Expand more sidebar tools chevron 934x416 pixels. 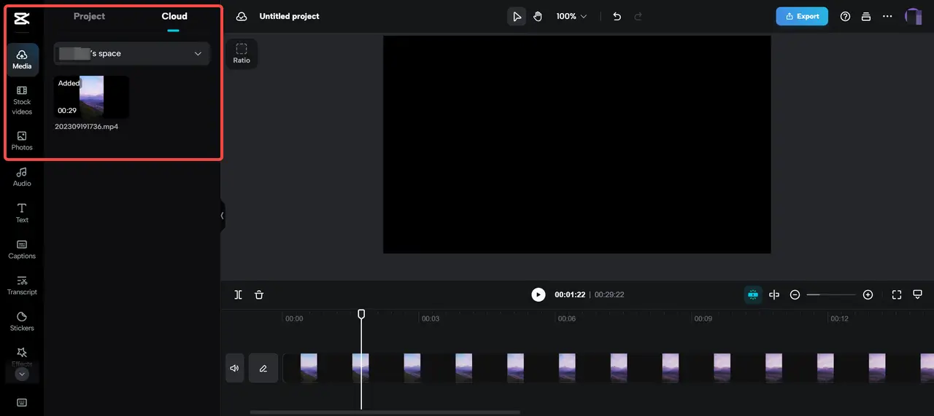pos(22,374)
